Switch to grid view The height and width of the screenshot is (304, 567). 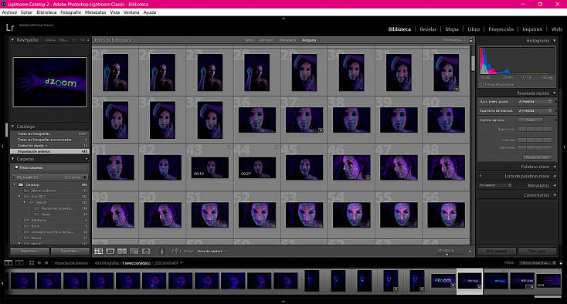click(x=98, y=252)
